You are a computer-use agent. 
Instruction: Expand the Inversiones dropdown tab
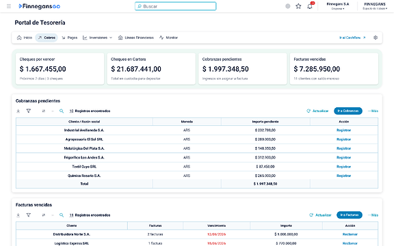98,38
